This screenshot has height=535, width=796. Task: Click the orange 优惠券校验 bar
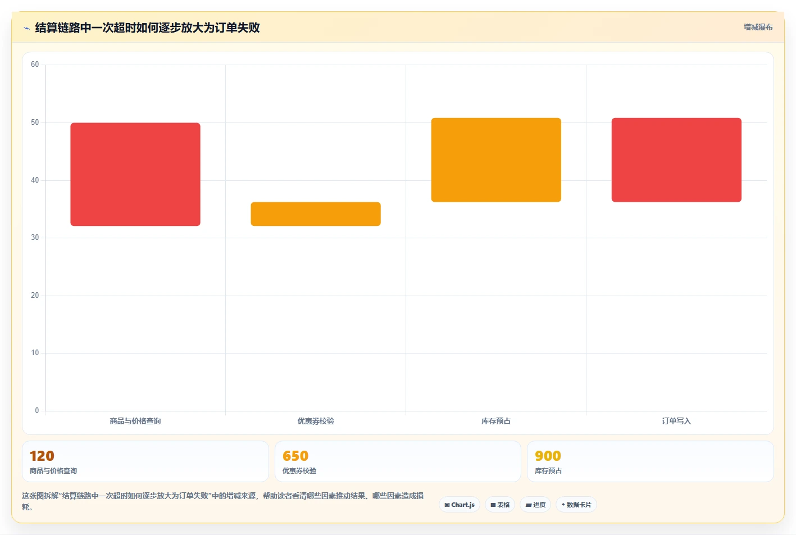pyautogui.click(x=316, y=214)
